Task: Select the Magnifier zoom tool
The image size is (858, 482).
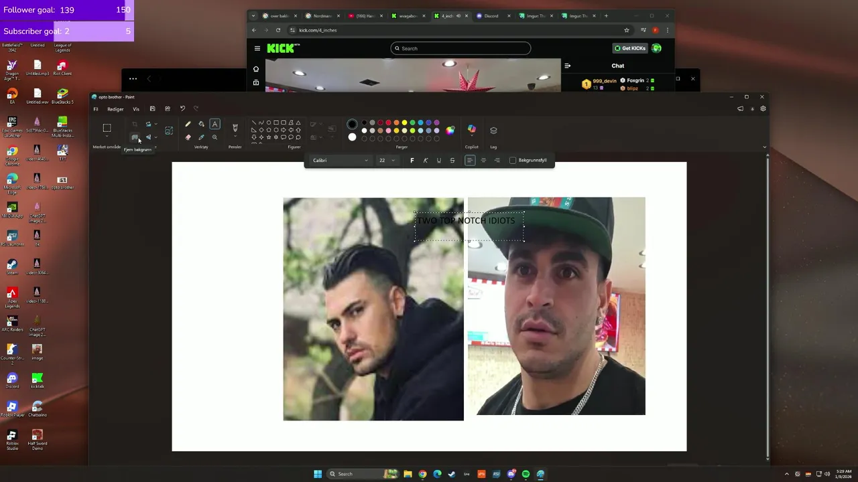Action: click(214, 137)
